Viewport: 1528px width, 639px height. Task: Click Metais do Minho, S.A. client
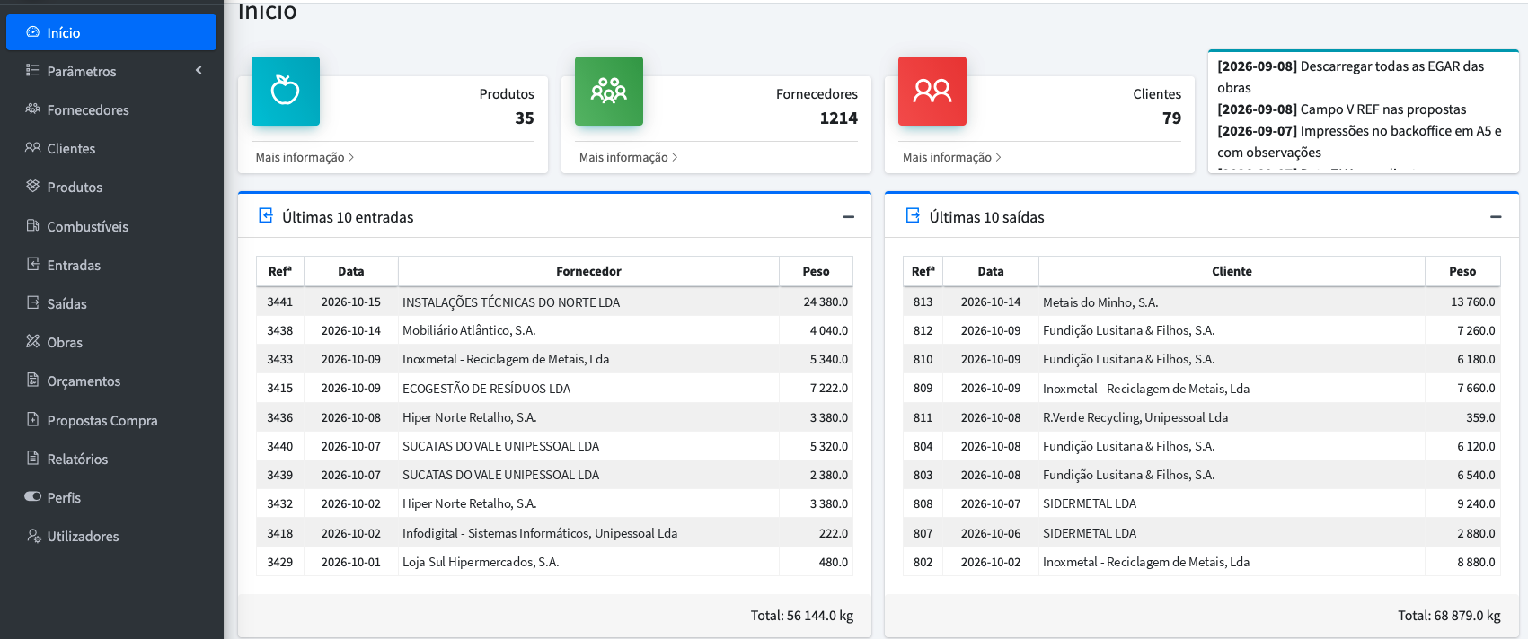tap(1100, 302)
